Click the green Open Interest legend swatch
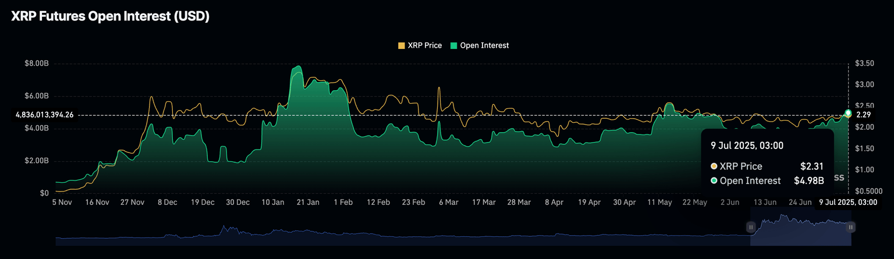Image resolution: width=894 pixels, height=259 pixels. 453,45
